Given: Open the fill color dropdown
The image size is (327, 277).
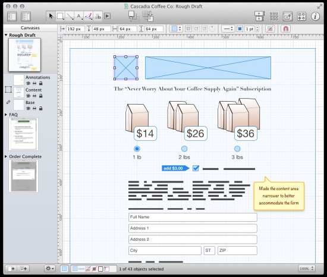Looking at the screenshot, I should click(176, 29).
